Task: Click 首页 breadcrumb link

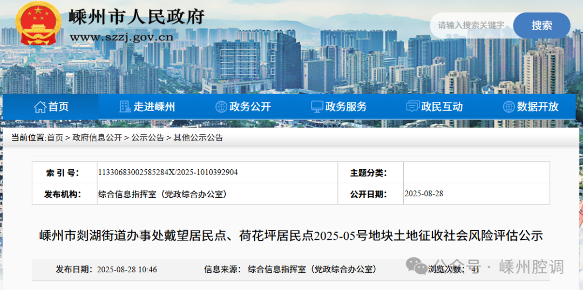Action: click(55, 137)
